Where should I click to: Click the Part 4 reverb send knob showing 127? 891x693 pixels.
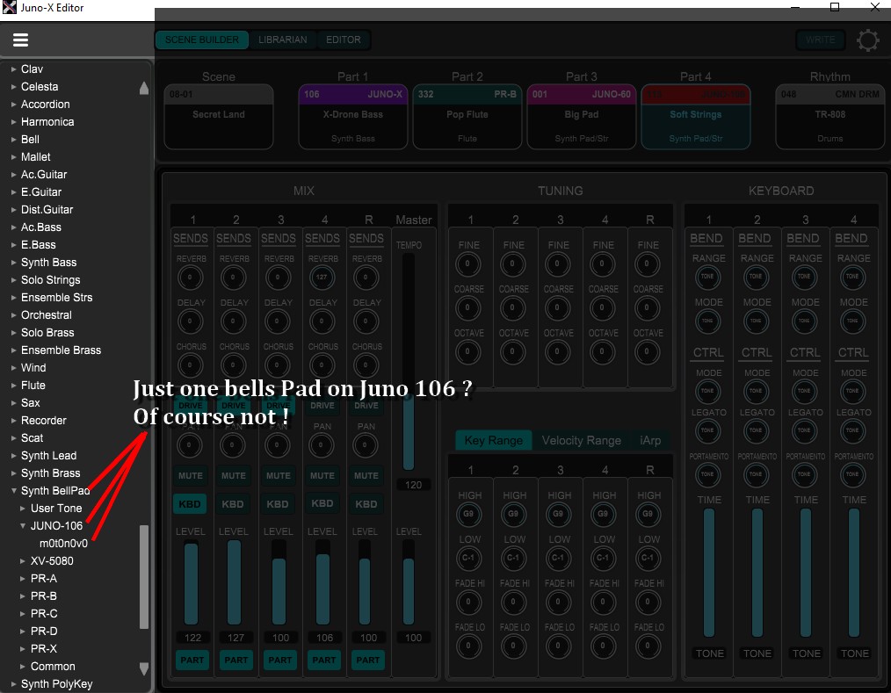point(322,278)
